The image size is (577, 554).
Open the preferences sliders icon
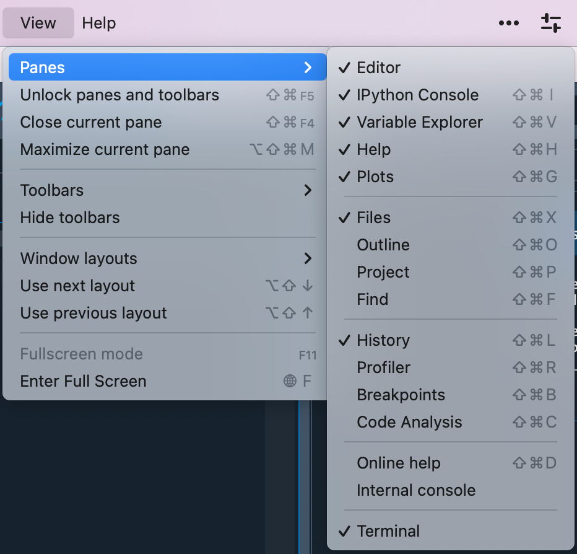550,23
